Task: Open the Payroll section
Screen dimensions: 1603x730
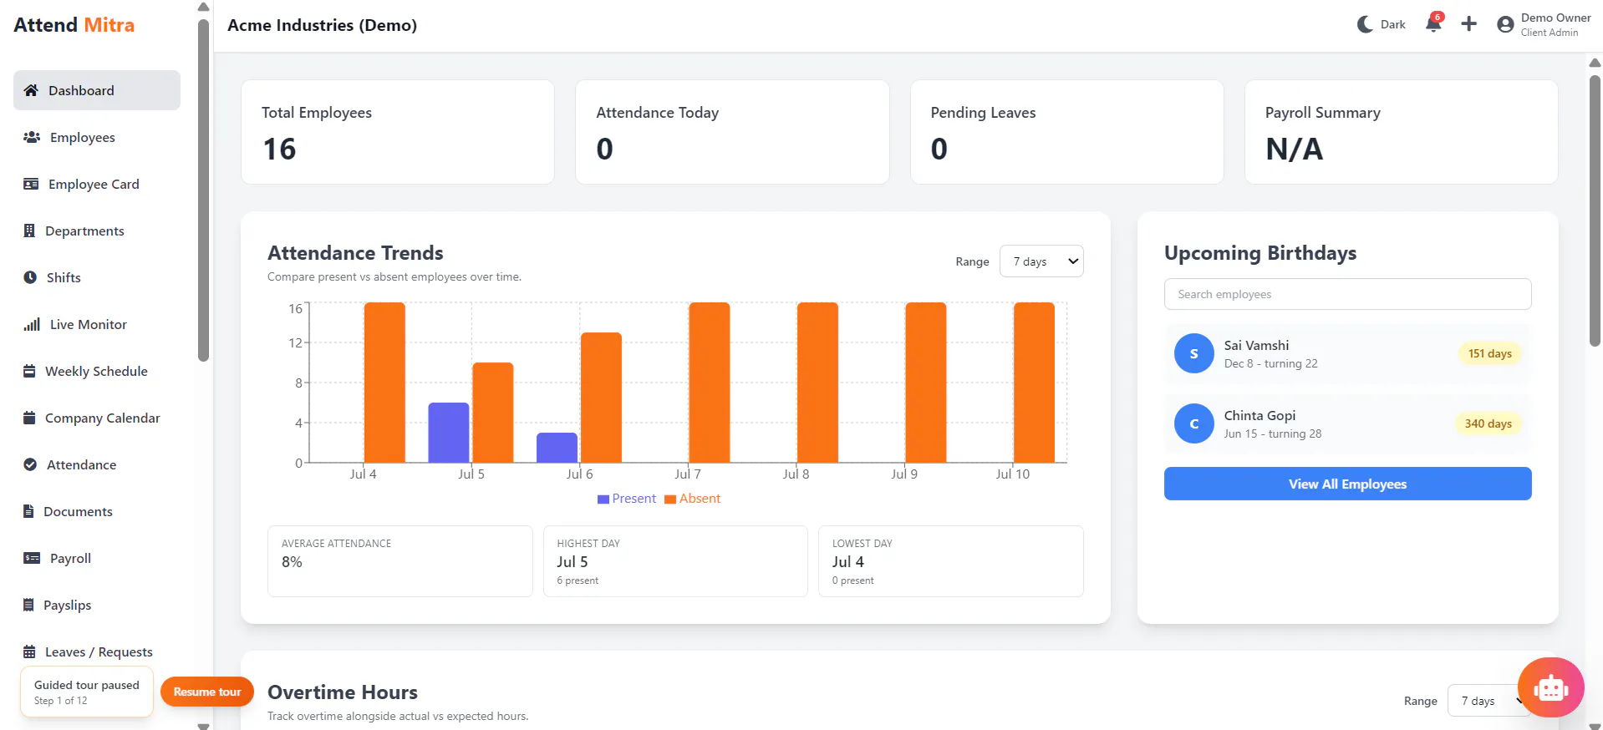Action: pos(97,558)
